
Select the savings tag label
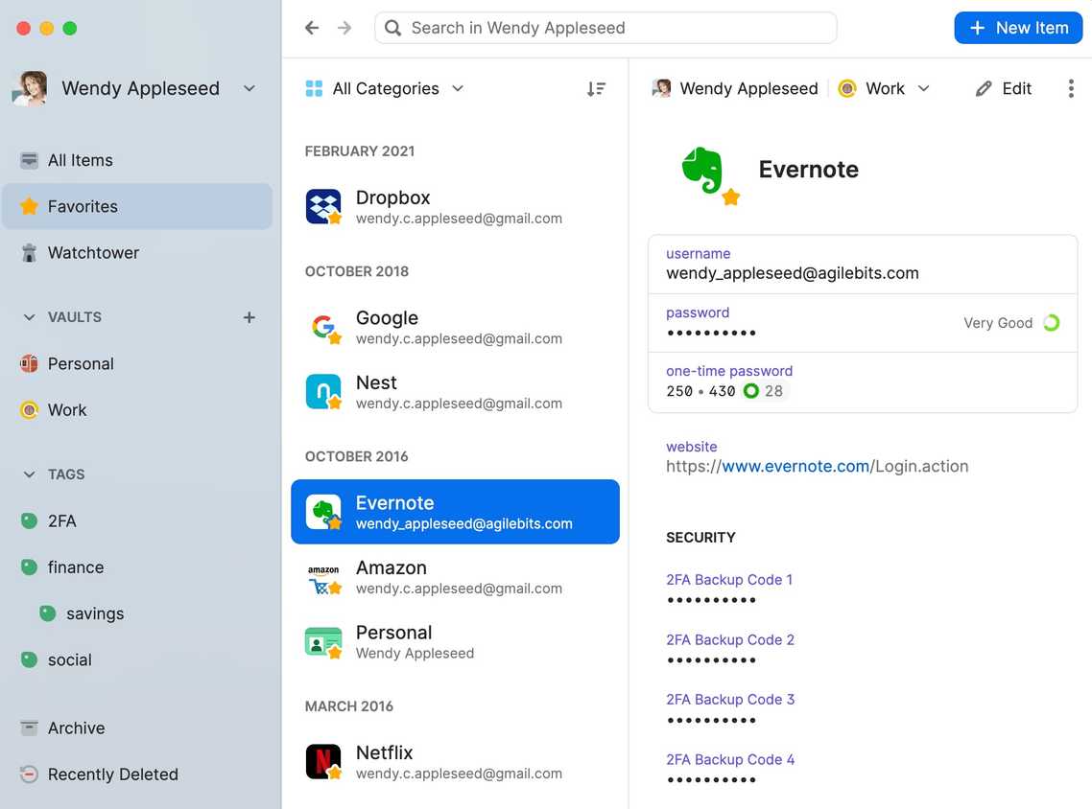[95, 613]
